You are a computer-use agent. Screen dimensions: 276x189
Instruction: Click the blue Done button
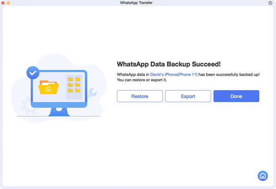click(236, 96)
